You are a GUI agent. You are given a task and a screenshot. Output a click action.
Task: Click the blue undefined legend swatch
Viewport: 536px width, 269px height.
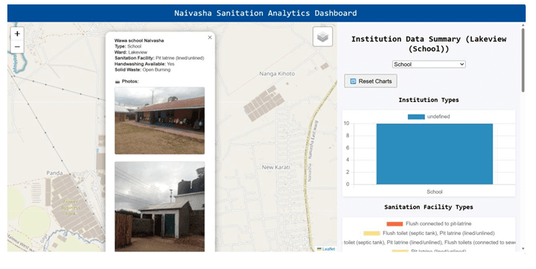[x=416, y=117]
